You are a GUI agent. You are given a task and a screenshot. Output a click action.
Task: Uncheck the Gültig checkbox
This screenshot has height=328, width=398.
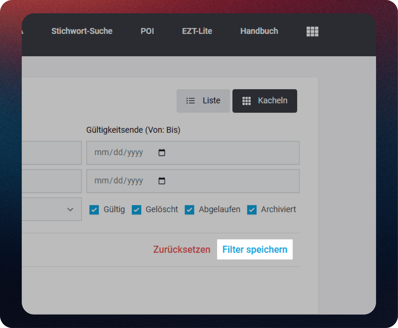(x=94, y=210)
